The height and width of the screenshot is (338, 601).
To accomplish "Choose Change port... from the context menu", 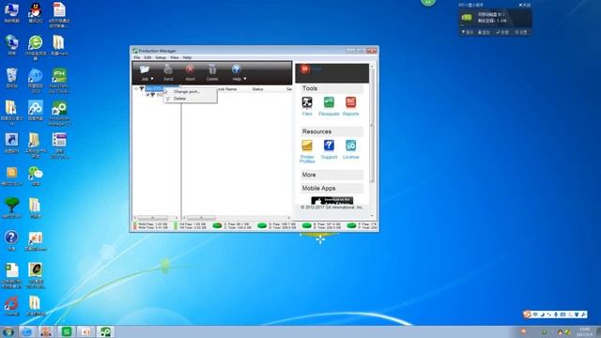I will [190, 92].
